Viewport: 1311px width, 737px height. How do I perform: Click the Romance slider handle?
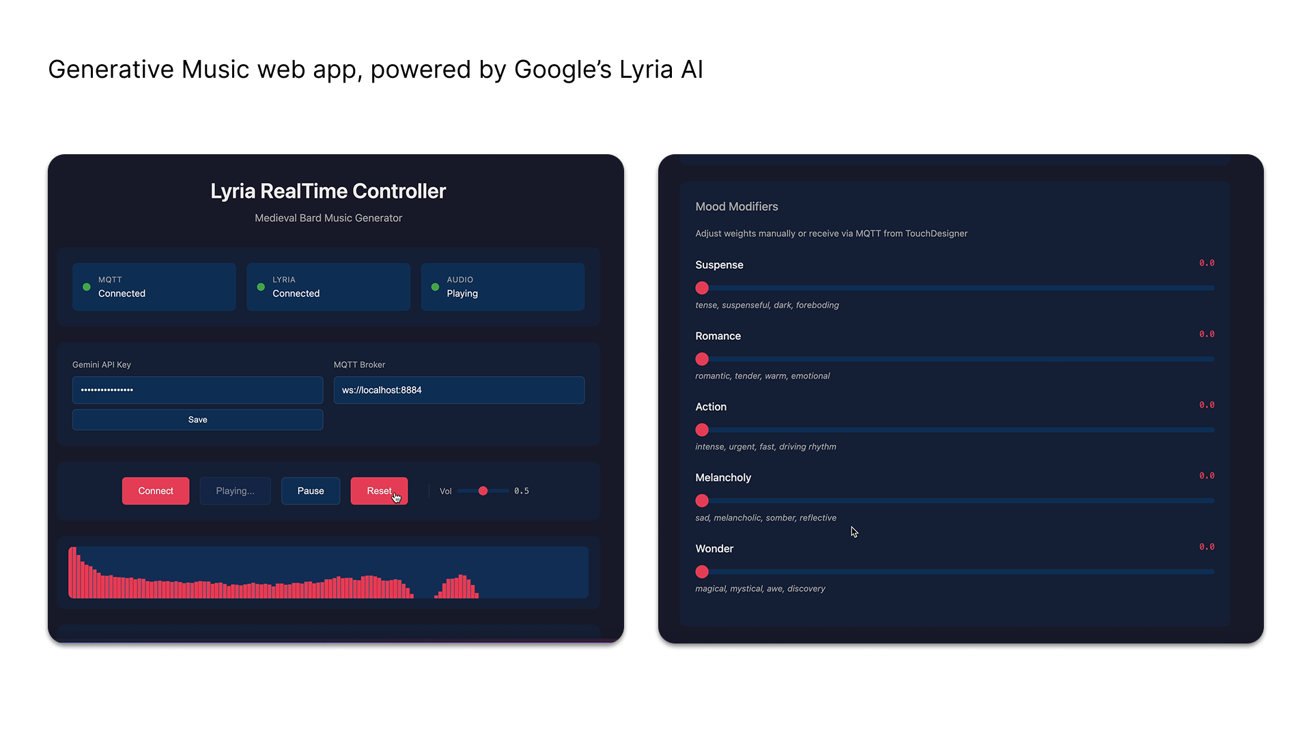[702, 359]
